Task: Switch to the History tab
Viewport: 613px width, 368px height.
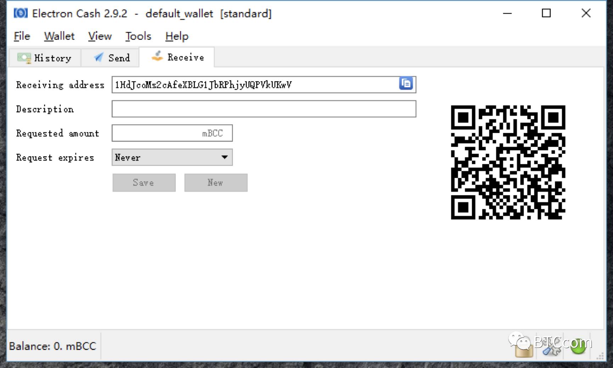Action: [45, 58]
